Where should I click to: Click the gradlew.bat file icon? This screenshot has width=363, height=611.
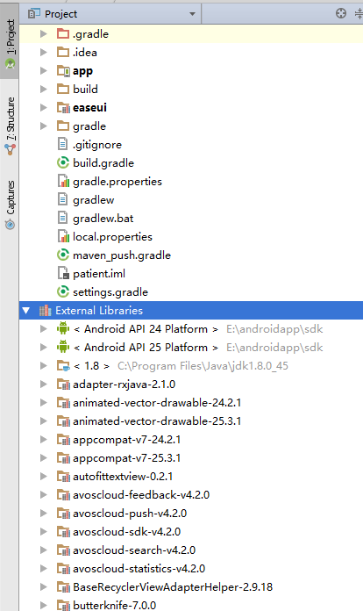62,218
